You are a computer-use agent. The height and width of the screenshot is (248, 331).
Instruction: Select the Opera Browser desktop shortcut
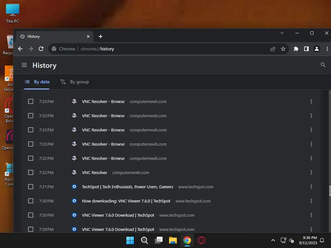pos(9,110)
